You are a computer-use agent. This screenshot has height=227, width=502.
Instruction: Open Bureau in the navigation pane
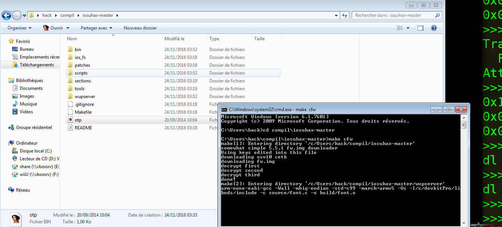click(27, 49)
